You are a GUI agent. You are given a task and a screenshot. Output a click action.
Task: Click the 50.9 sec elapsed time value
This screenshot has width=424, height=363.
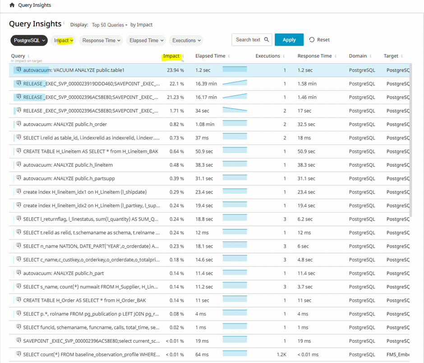click(204, 151)
